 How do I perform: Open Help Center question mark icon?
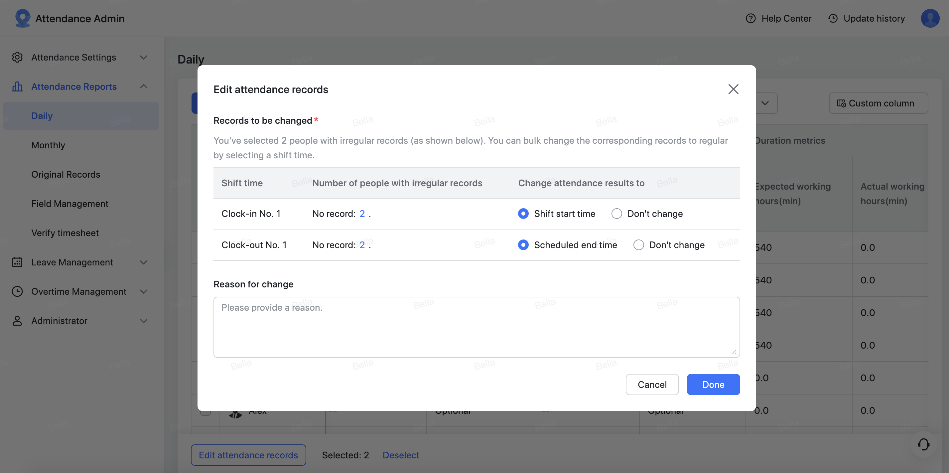pos(750,18)
